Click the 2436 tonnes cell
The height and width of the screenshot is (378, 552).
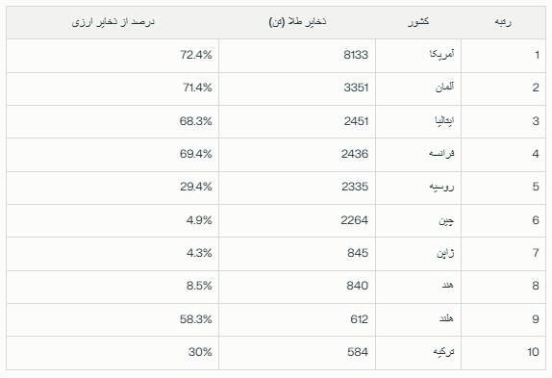coord(297,155)
